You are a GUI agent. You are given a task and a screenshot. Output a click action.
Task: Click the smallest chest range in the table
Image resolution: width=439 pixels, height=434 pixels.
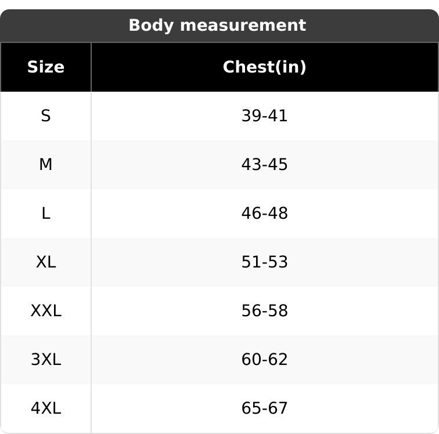click(264, 116)
